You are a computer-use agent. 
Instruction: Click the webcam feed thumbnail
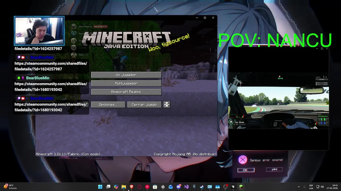(x=39, y=31)
